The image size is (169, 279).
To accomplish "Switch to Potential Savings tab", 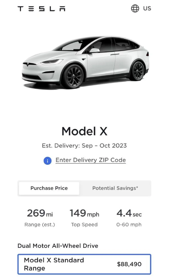I will coord(115,188).
